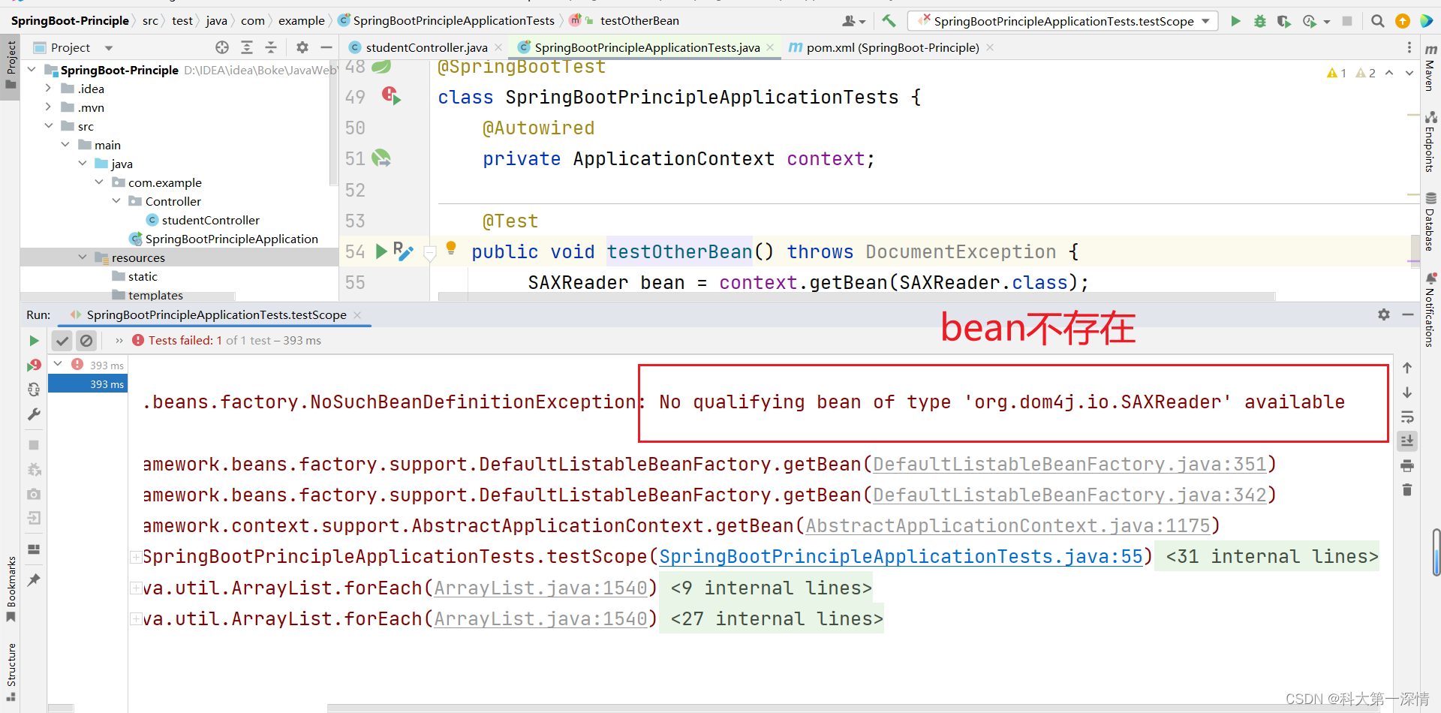Image resolution: width=1441 pixels, height=713 pixels.
Task: Open Run panel wrench settings icon
Action: [34, 414]
